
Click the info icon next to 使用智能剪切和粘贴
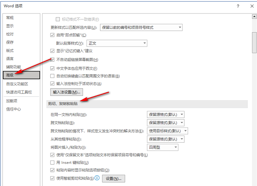[x=97, y=178]
